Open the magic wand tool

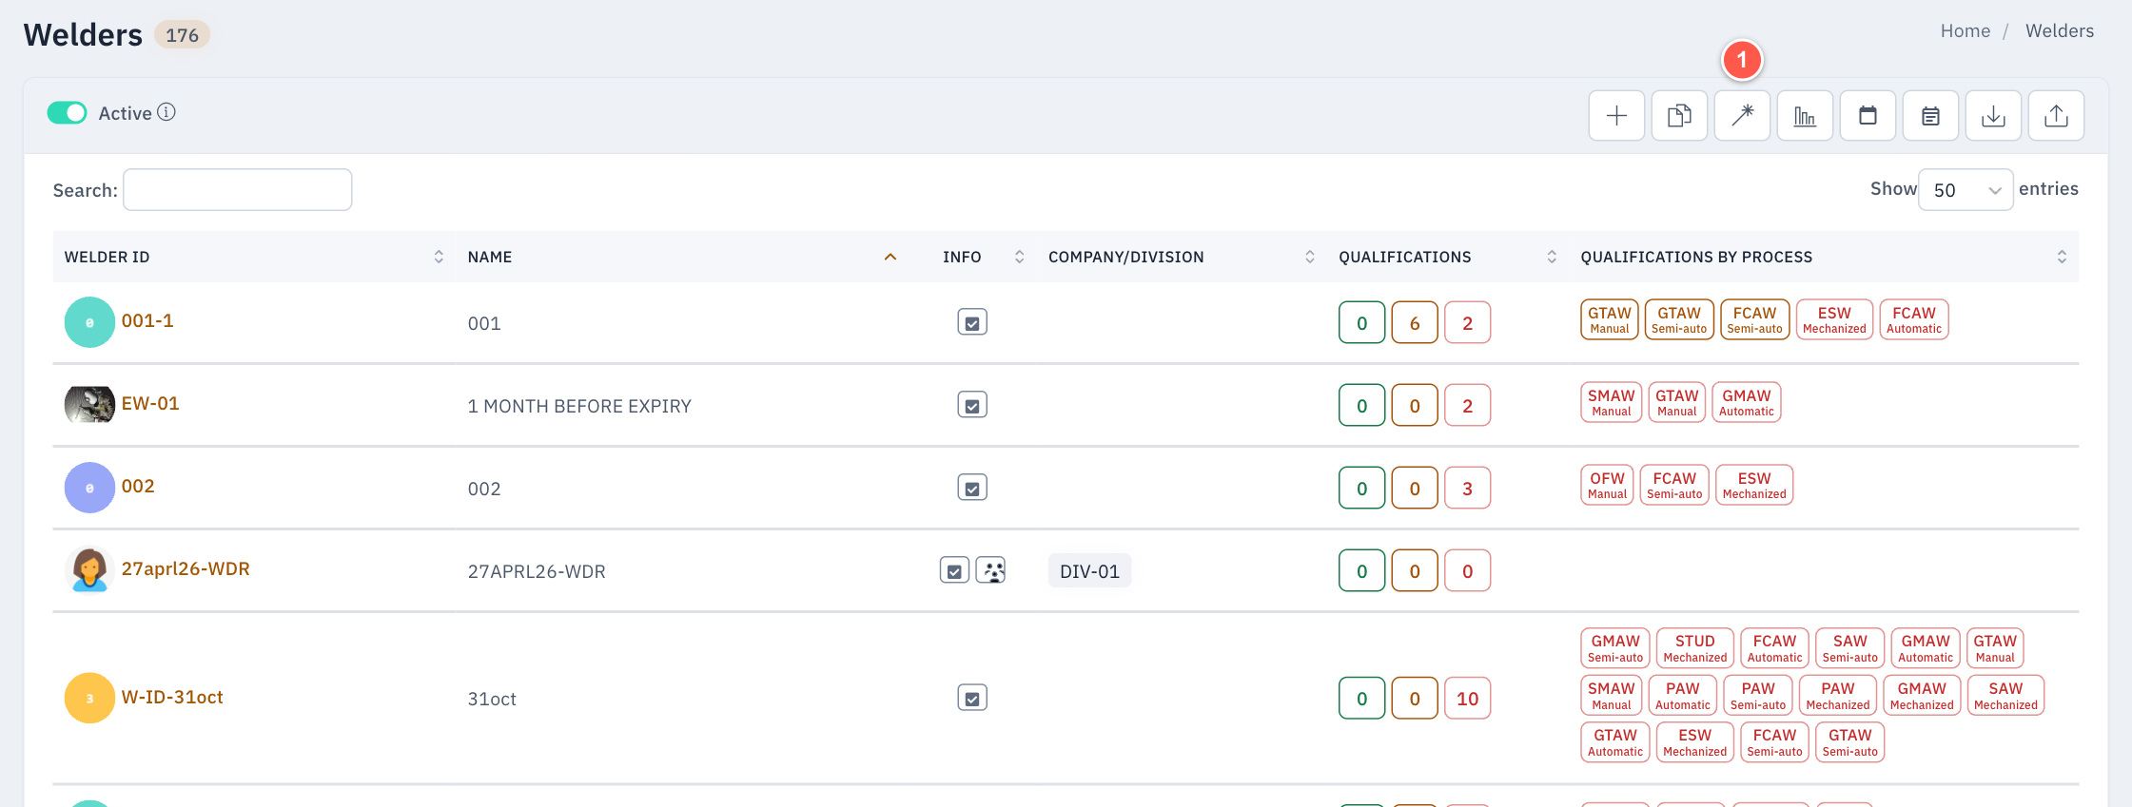pos(1742,116)
